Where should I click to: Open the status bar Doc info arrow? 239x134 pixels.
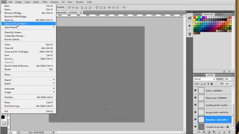53,133
